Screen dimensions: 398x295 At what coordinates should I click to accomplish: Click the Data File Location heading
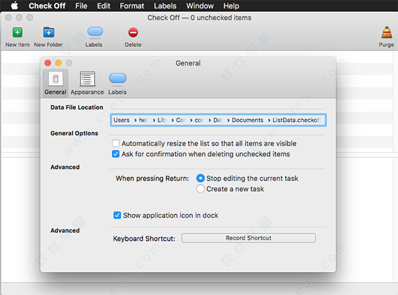(77, 107)
